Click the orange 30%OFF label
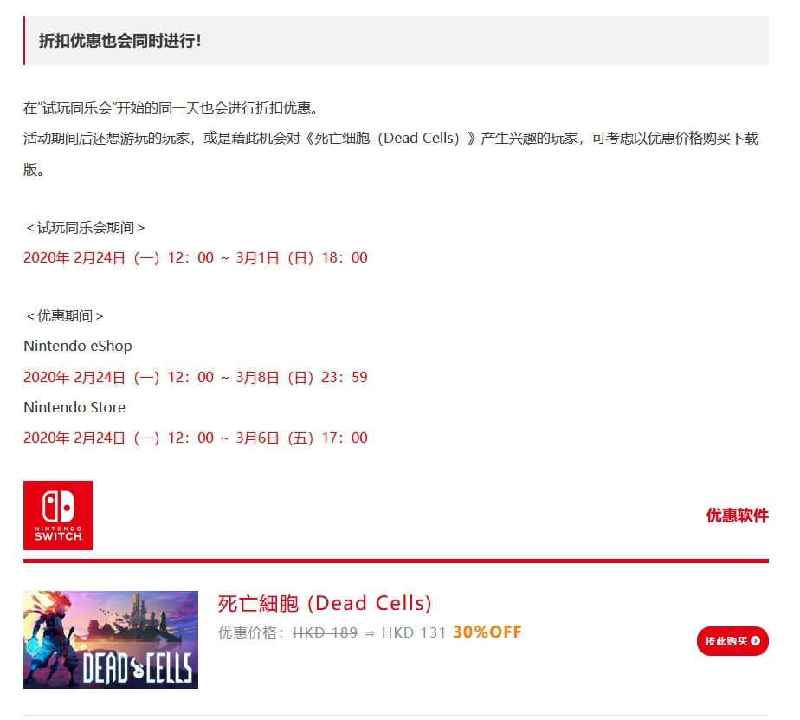The image size is (800, 720). coord(487,632)
